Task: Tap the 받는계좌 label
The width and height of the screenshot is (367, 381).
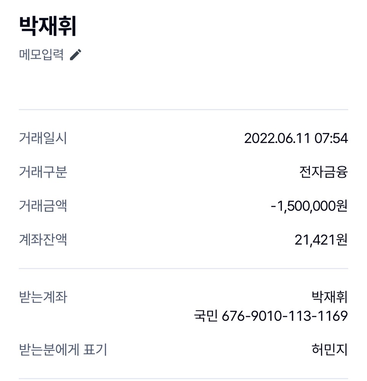Action: coord(43,297)
